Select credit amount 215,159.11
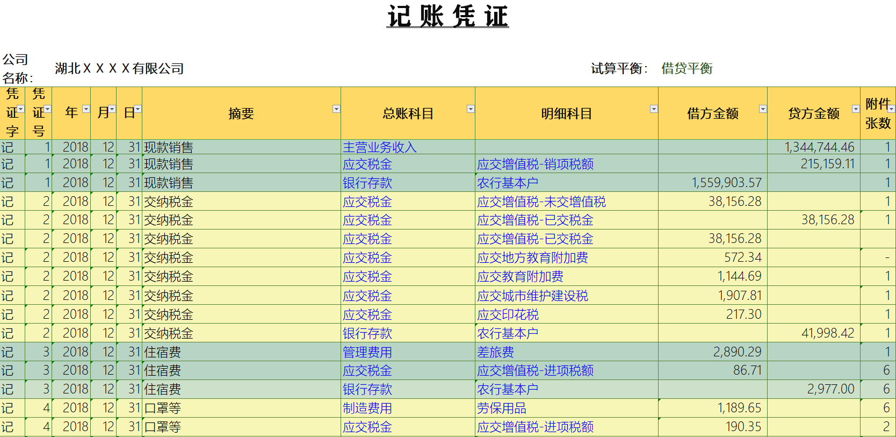This screenshot has width=896, height=437. coord(827,164)
